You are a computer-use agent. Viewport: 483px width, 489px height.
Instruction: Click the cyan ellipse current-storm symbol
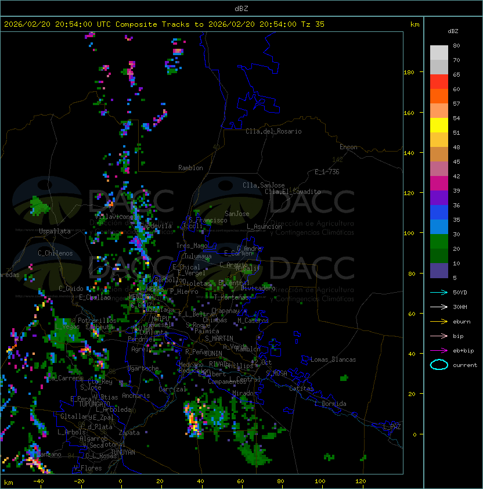[x=439, y=365]
